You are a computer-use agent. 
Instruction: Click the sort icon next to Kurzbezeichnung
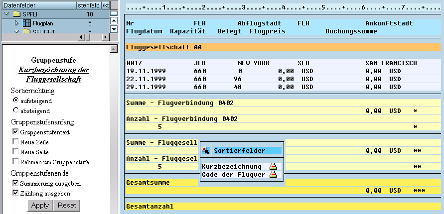[x=273, y=167]
